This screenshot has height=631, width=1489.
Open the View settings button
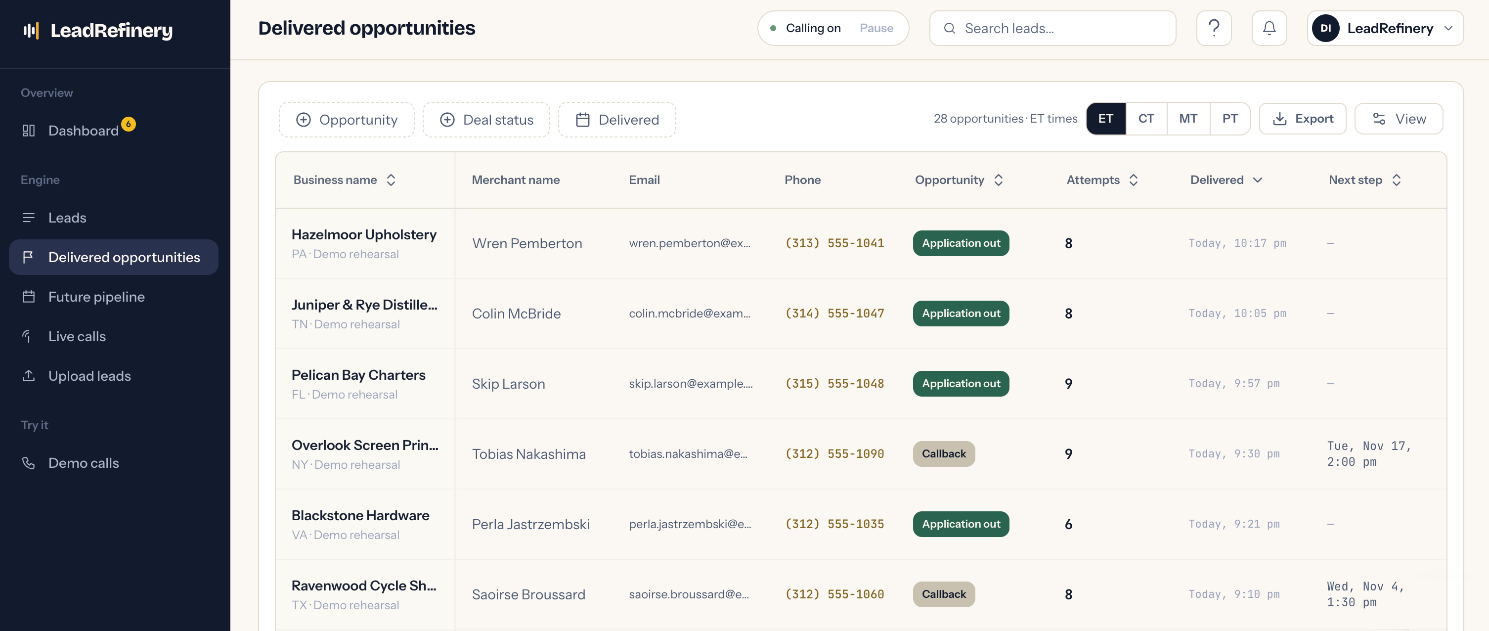pos(1398,119)
